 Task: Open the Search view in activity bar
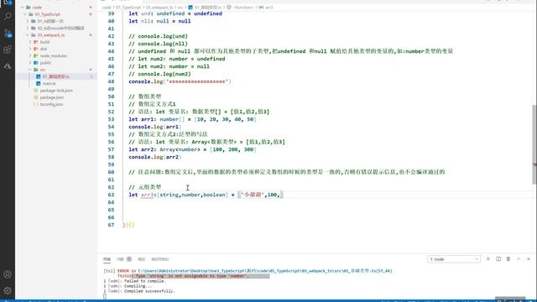click(x=8, y=16)
